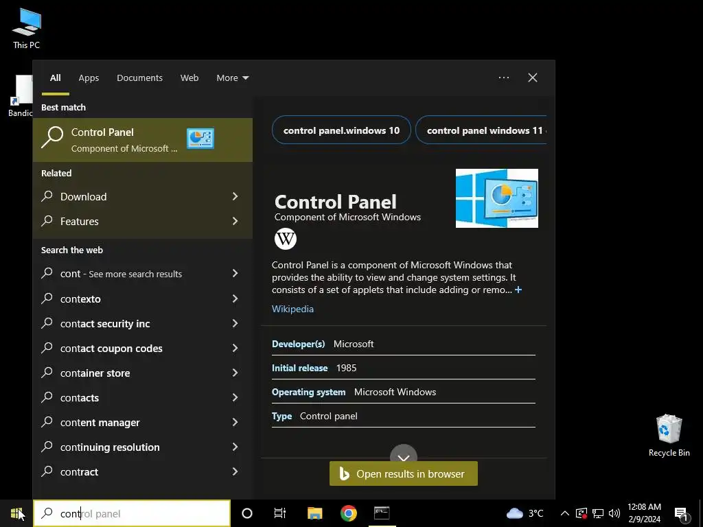Select the contexto web suggestion
Viewport: 703px width, 527px height.
coord(143,298)
